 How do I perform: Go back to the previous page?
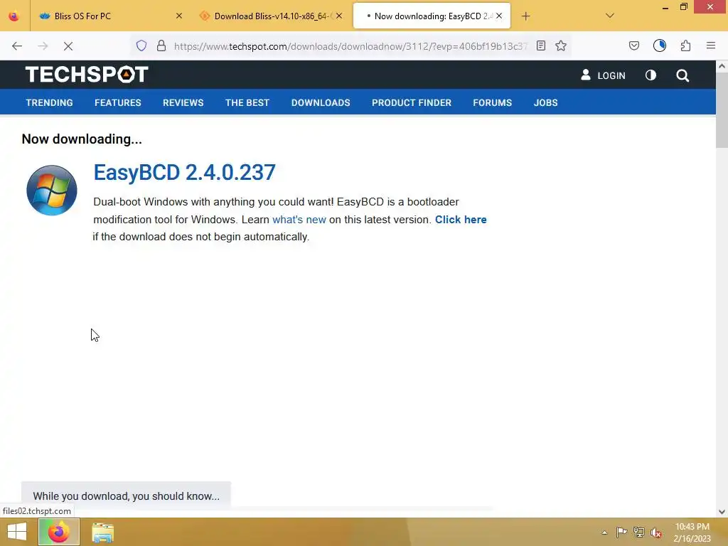(x=17, y=46)
